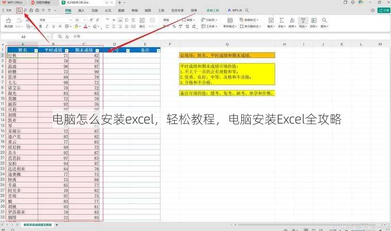Open the Table Styles (表格样式) dropdown

pos(249,20)
